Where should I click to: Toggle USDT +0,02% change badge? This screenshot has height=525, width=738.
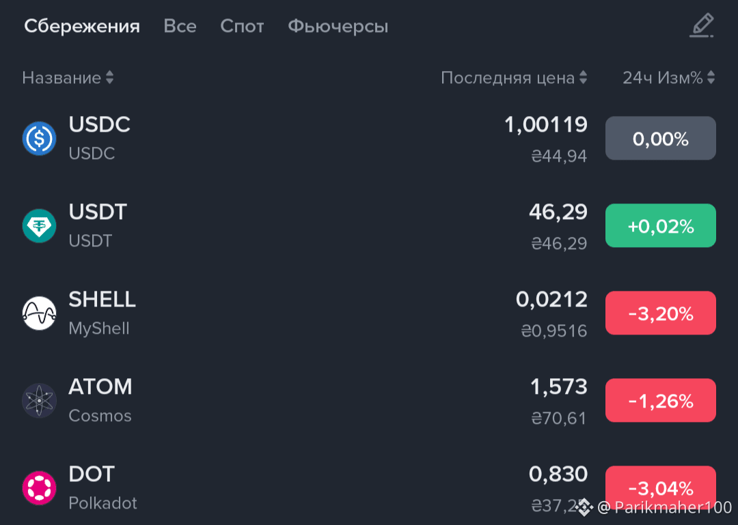pyautogui.click(x=660, y=226)
